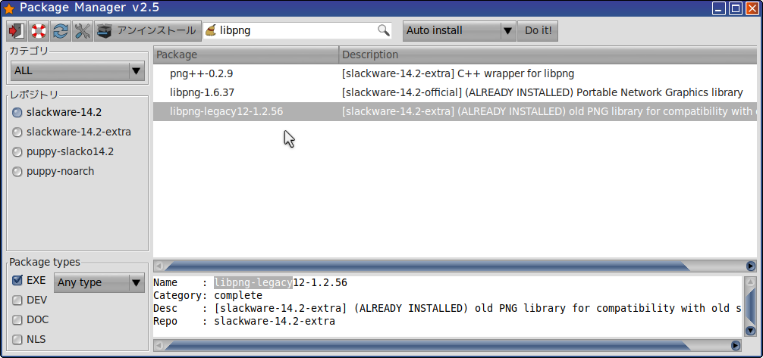Click the Name line in the details pane
This screenshot has height=358, width=763.
click(x=250, y=282)
